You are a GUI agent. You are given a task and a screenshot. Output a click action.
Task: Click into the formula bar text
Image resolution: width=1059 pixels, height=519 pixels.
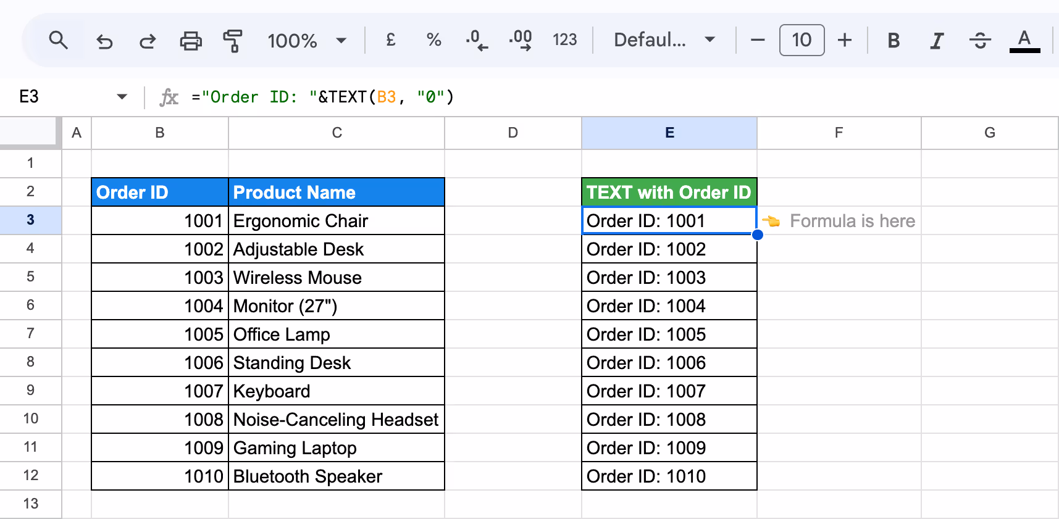click(323, 97)
